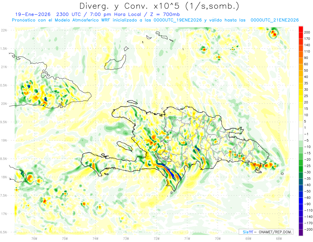The height and width of the screenshot is (242, 313).
Task: Click the 72W longitude label
Action: click(x=156, y=238)
